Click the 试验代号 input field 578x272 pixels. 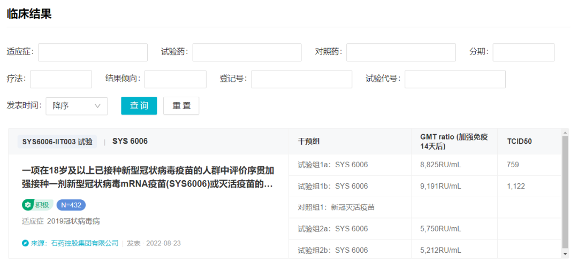455,79
